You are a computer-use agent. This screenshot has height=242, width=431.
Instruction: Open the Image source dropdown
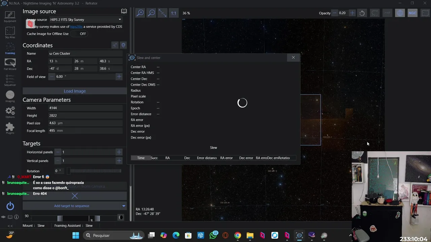click(86, 19)
